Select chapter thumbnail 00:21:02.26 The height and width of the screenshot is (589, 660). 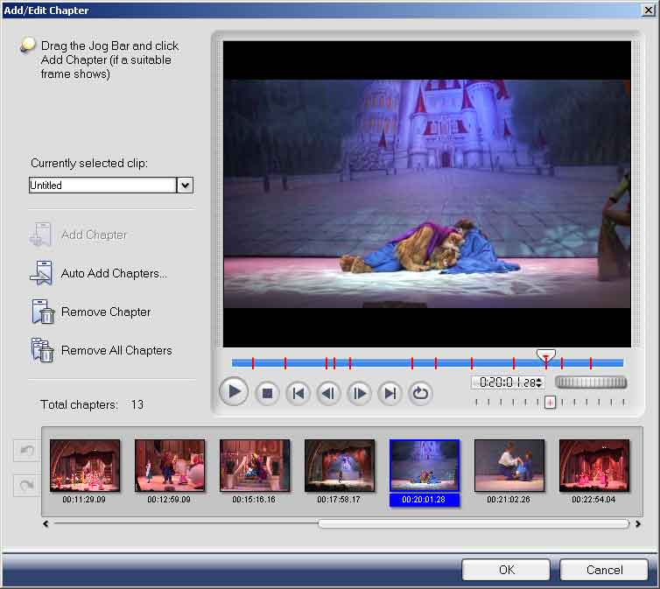[509, 466]
